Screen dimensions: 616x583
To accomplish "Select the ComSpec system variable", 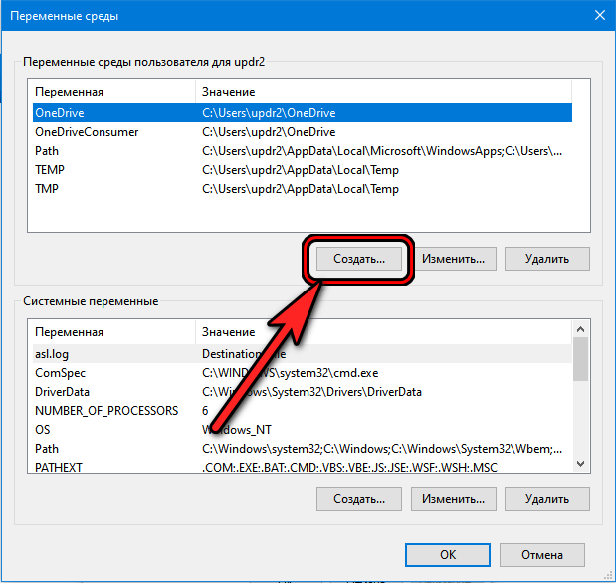I will (x=60, y=372).
